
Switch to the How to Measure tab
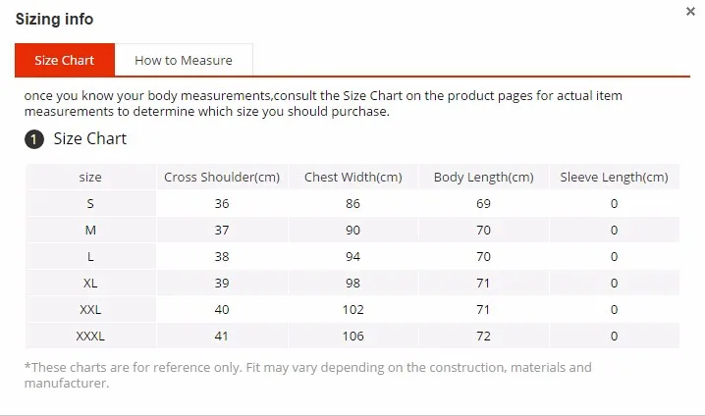point(184,60)
